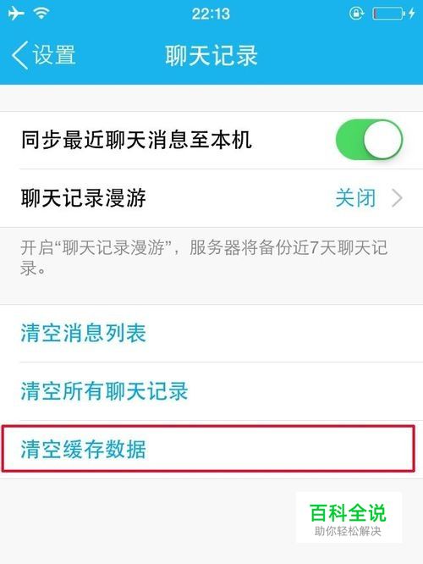Tap the 22:13 clock in status bar
The image size is (423, 564).
pyautogui.click(x=211, y=14)
